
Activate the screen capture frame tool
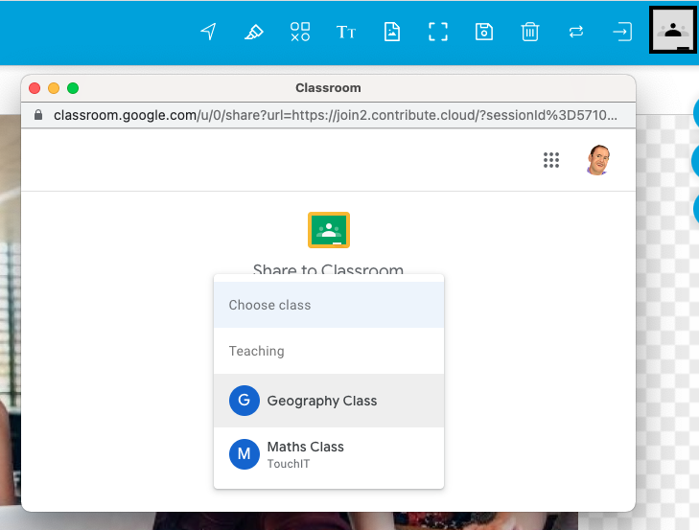point(438,32)
